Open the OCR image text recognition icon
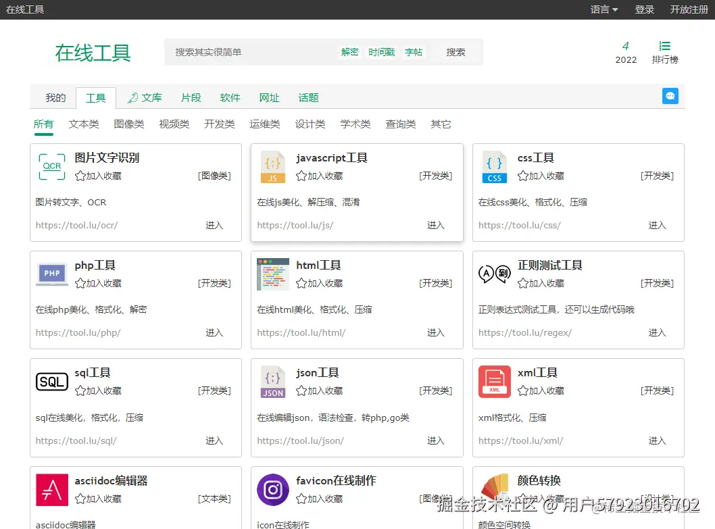715x529 pixels. pos(52,166)
